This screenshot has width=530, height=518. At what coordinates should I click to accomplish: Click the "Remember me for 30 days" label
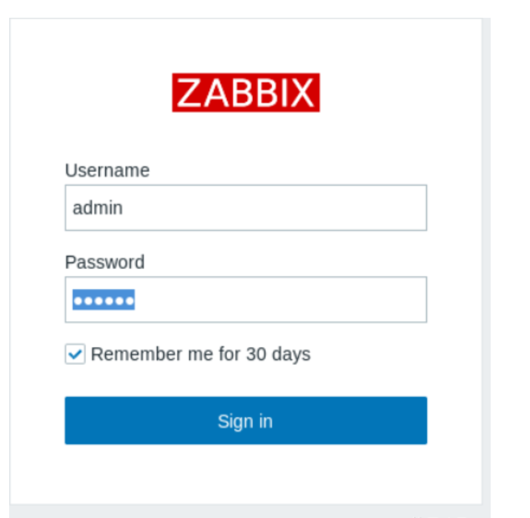click(200, 354)
